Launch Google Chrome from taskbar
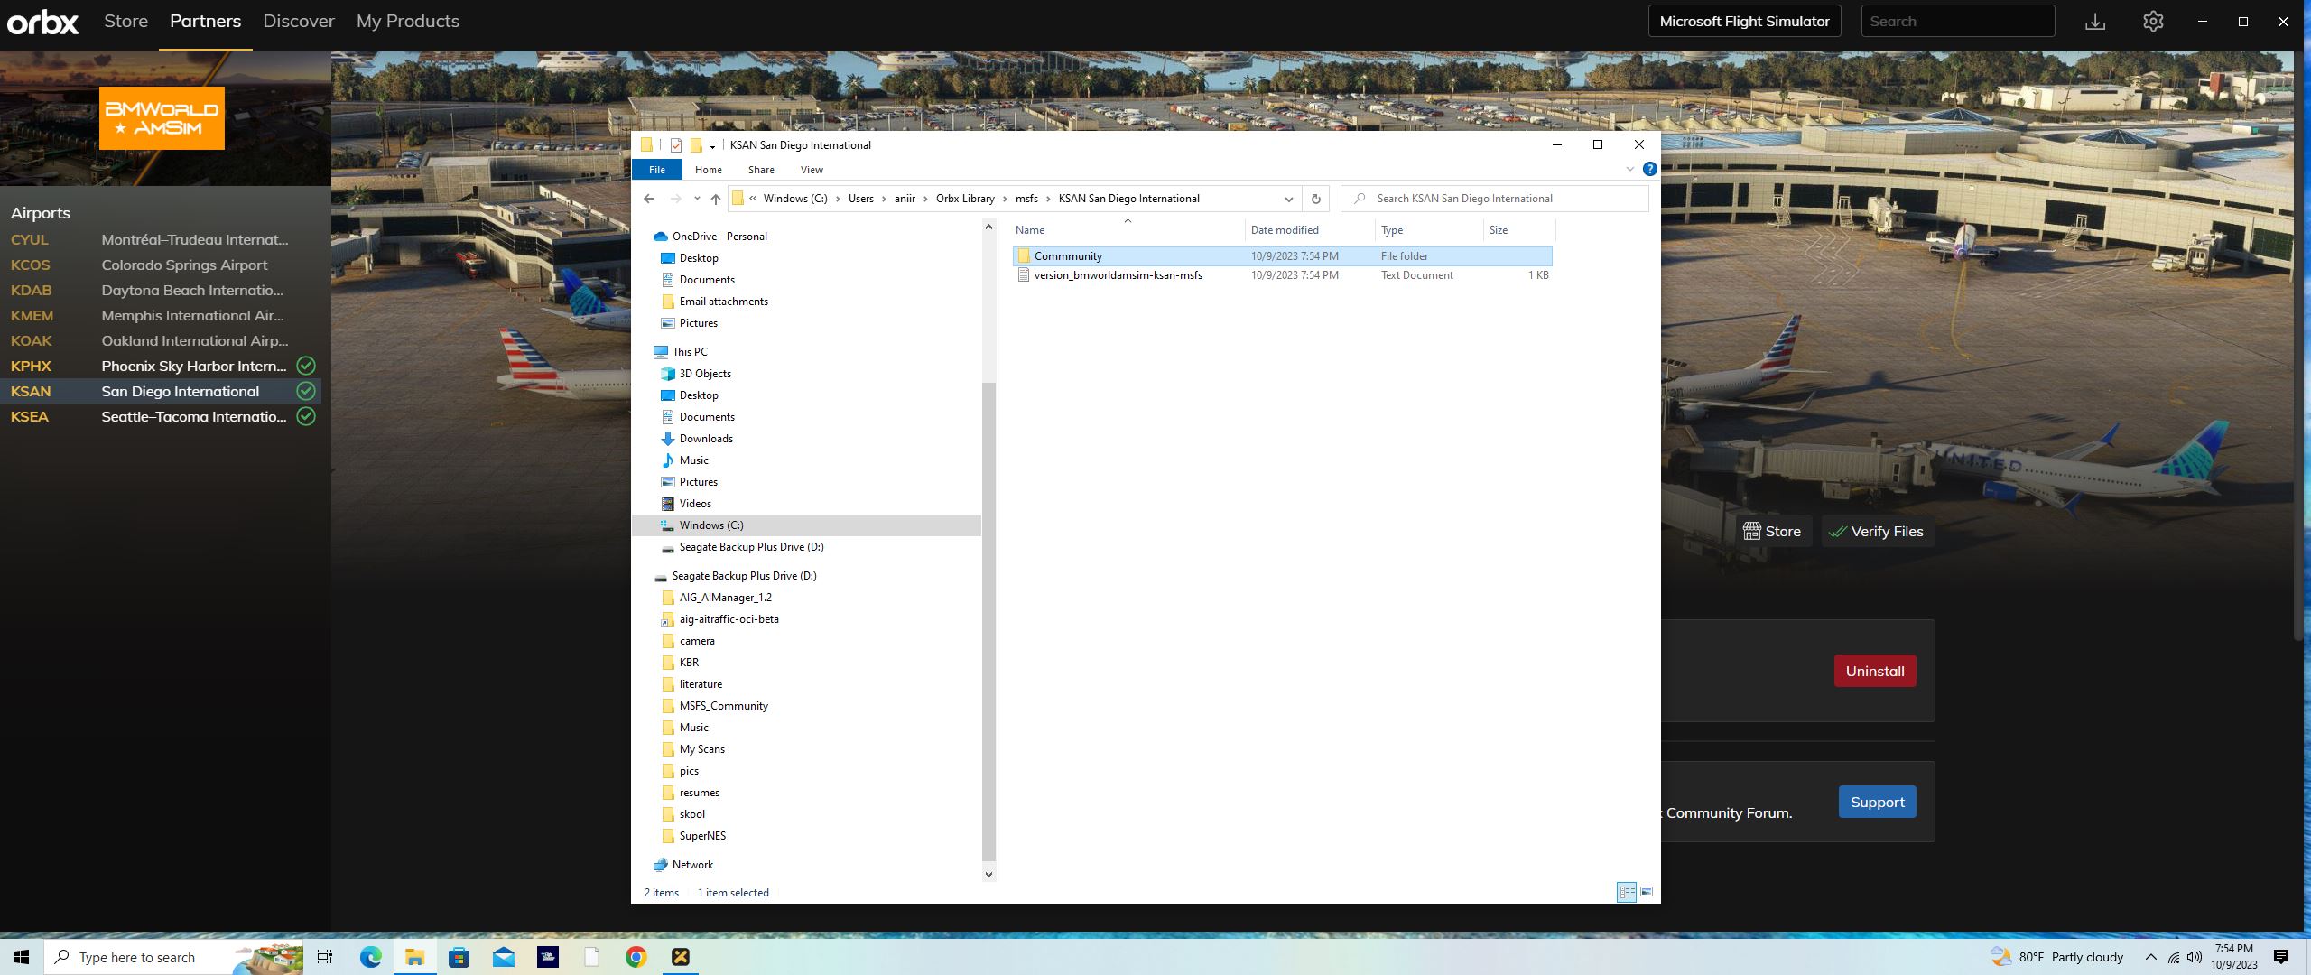 636,957
